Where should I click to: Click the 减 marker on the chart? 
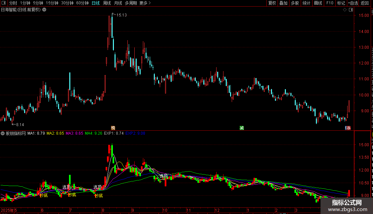[x=242, y=128]
